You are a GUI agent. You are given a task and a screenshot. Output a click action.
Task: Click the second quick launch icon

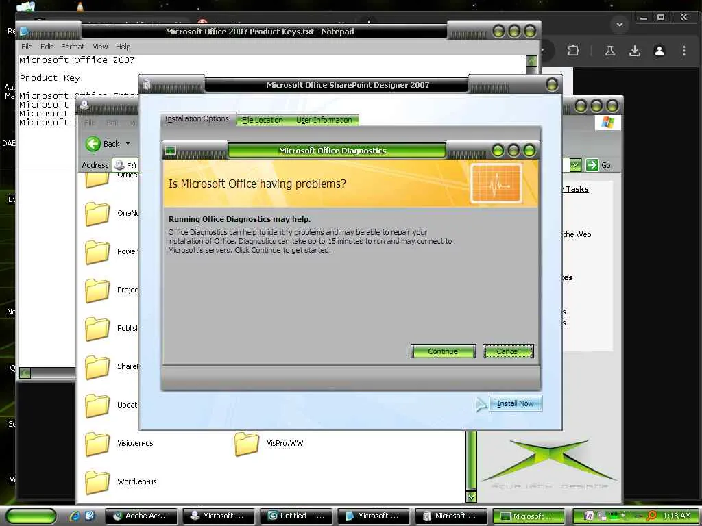point(90,516)
